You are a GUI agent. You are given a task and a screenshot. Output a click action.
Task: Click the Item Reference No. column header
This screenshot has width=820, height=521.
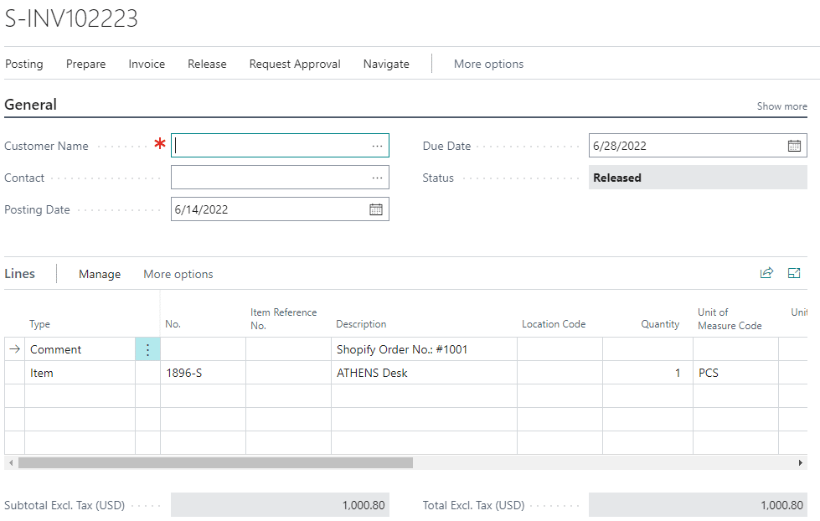pos(283,318)
